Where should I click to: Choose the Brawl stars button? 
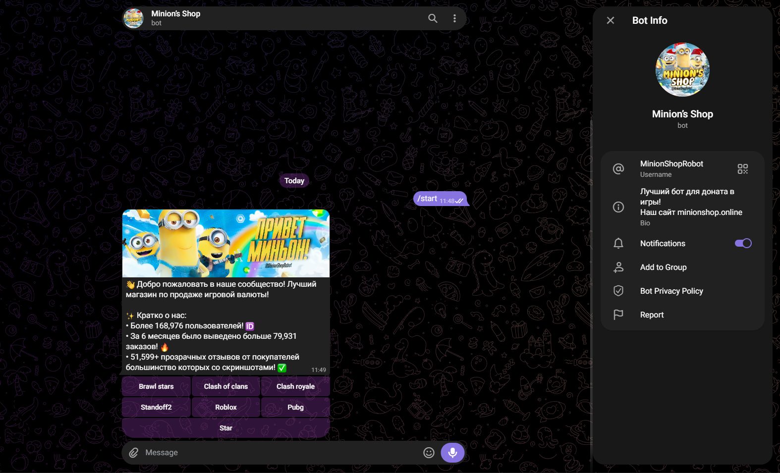pyautogui.click(x=156, y=386)
